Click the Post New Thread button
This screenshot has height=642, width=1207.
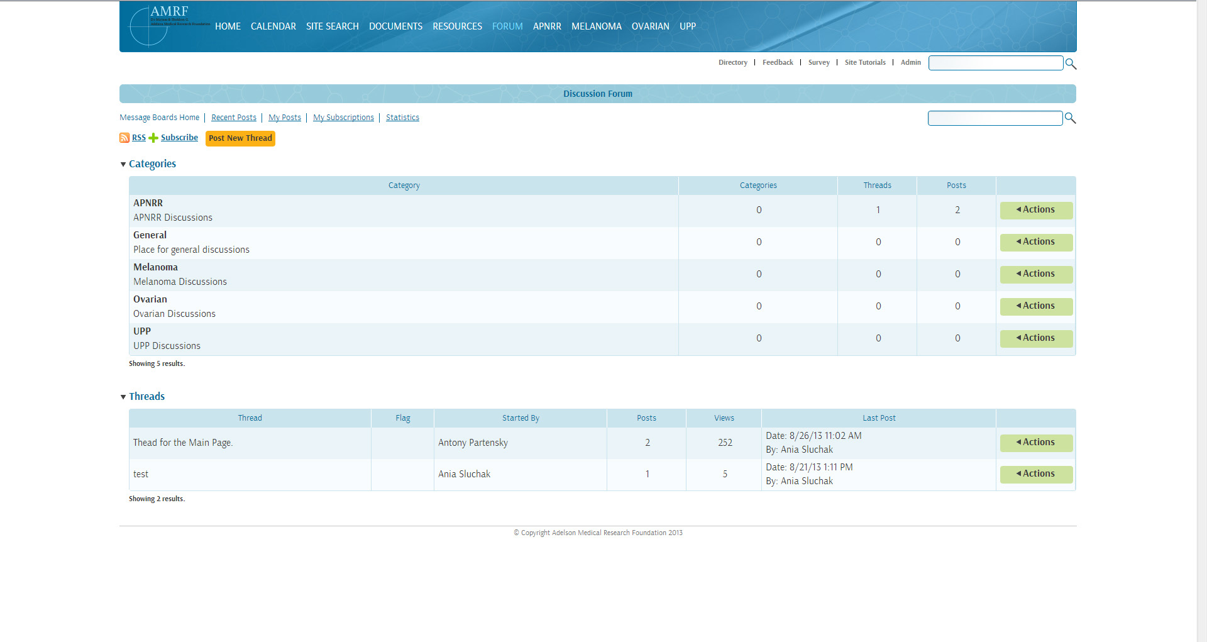(240, 138)
